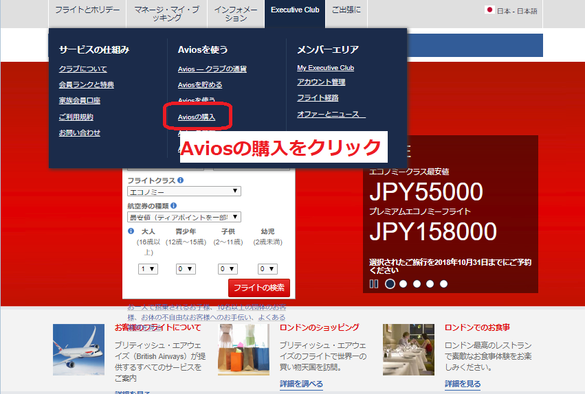Expand the 大人 adult count dropdown

click(148, 269)
